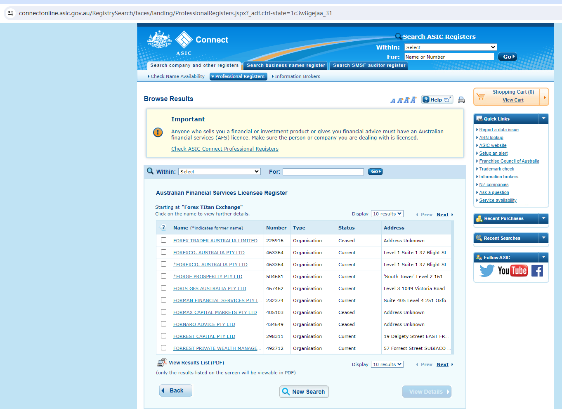Click the PDF icon near View Results List
Screen dimensions: 562x409
pyautogui.click(x=162, y=363)
